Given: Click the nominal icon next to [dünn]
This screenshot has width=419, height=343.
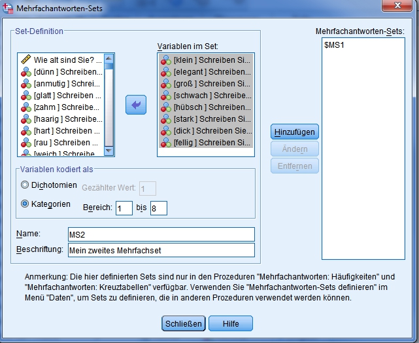Looking at the screenshot, I should 26,72.
